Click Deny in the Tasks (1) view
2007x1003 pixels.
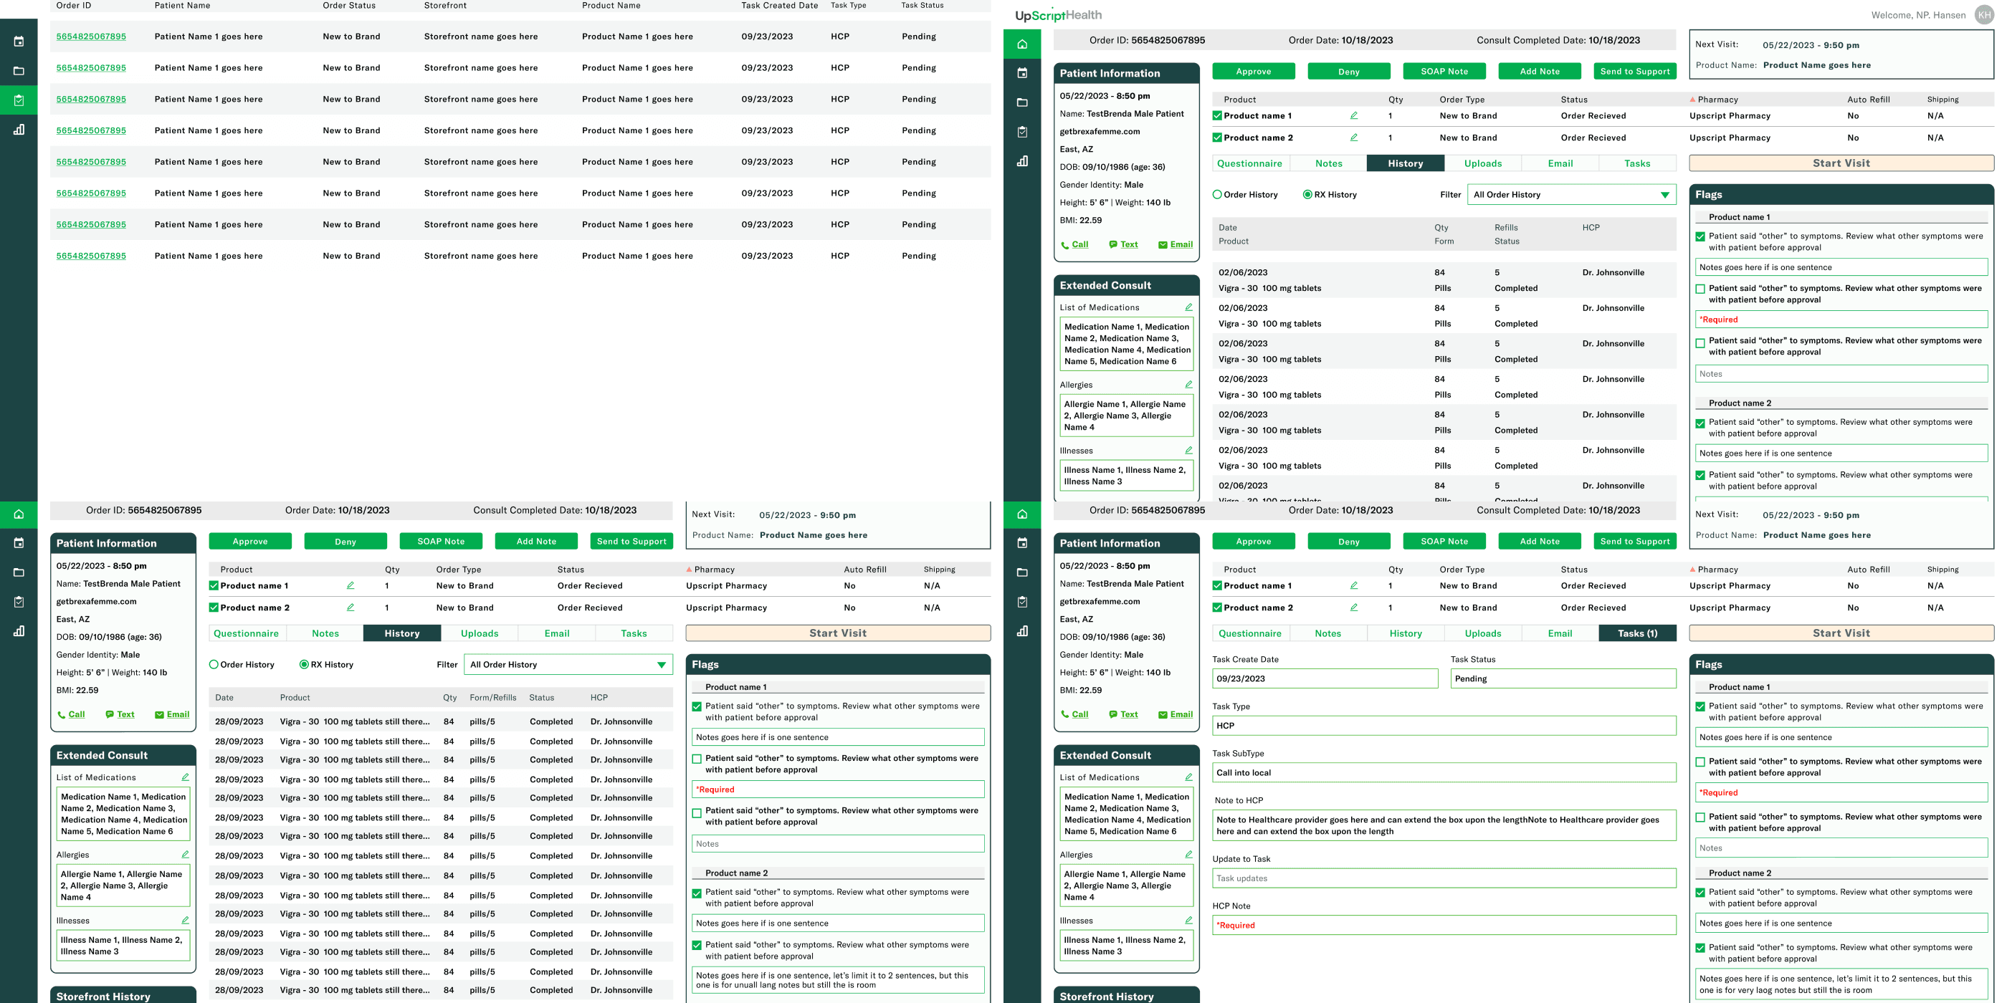[1349, 541]
